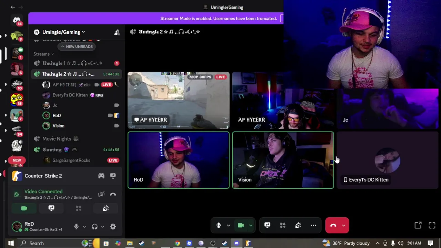Open Discord direct messages home icon
The image size is (441, 248).
(17, 20)
